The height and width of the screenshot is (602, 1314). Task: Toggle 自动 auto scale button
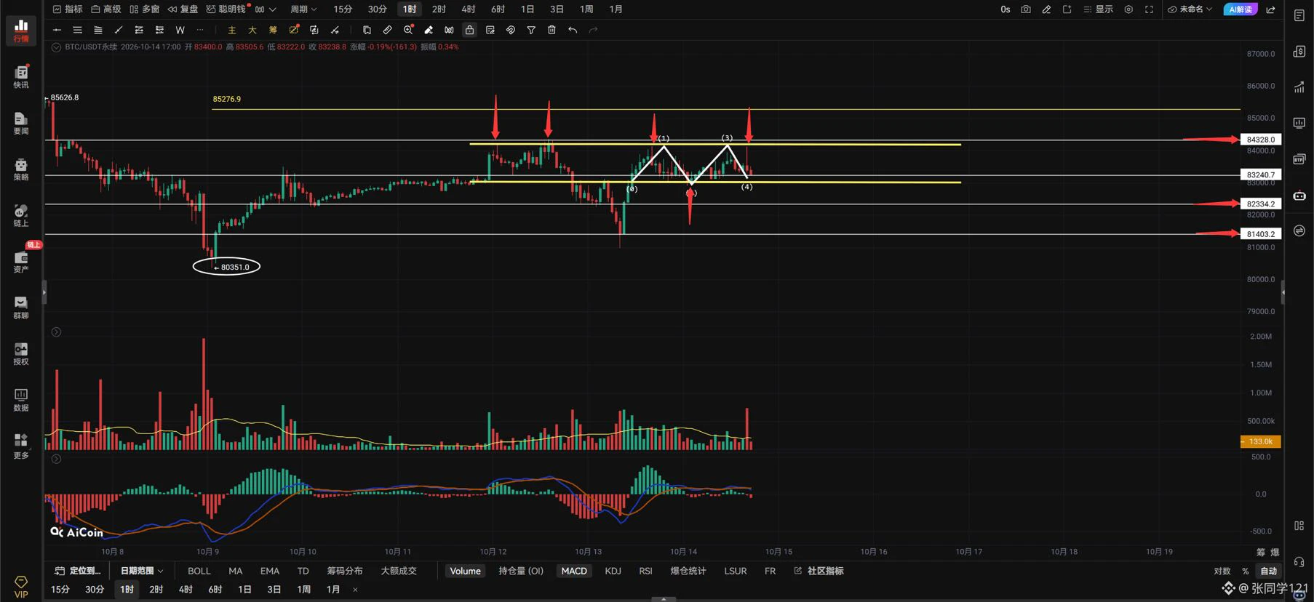point(1269,571)
